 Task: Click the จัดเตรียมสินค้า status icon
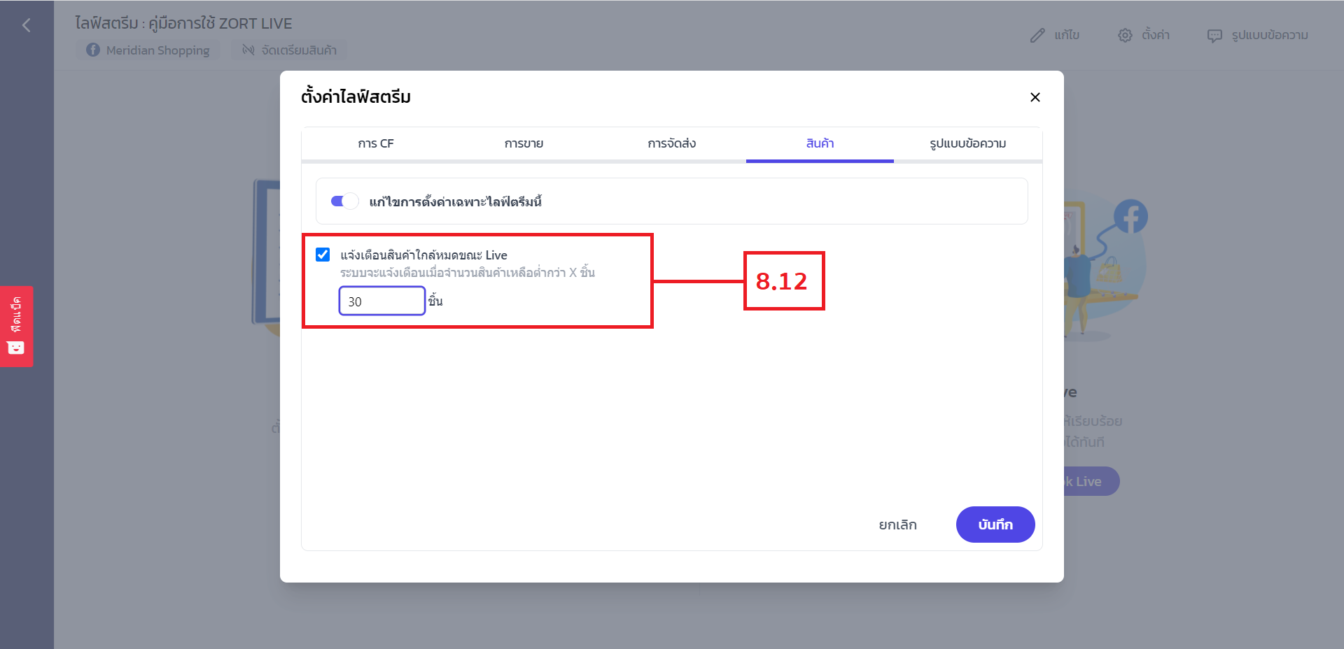tap(248, 50)
